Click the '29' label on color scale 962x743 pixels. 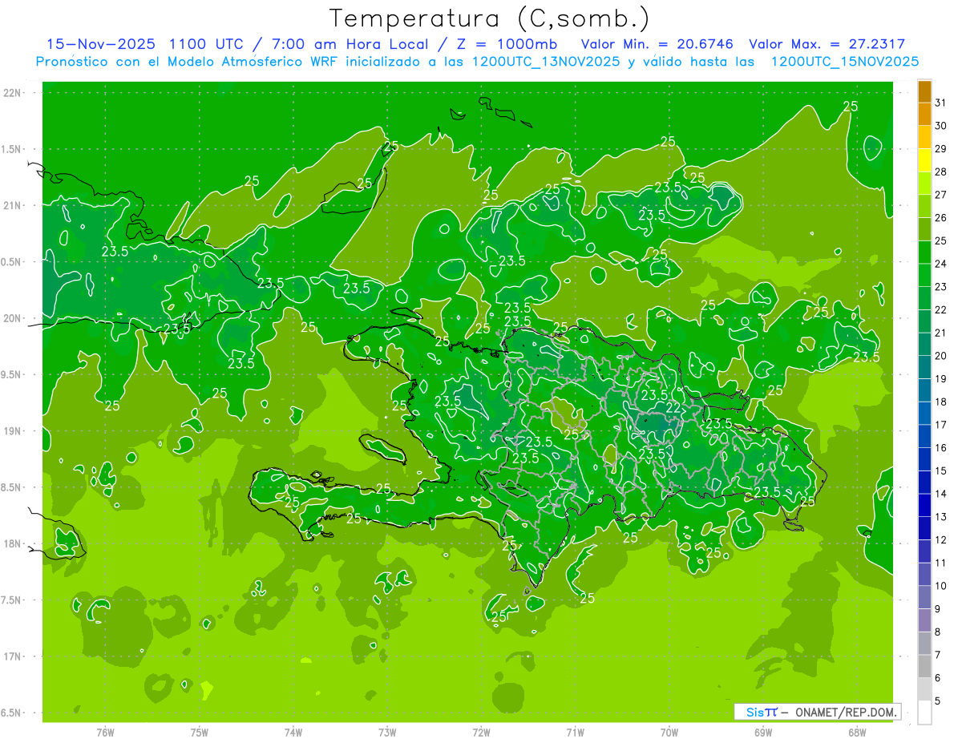941,148
